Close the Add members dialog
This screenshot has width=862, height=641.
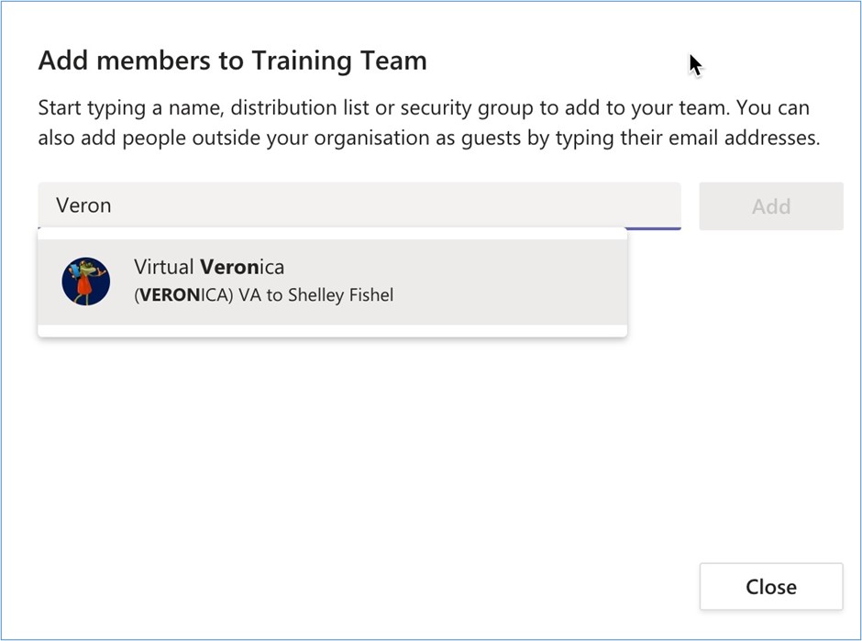(x=770, y=587)
